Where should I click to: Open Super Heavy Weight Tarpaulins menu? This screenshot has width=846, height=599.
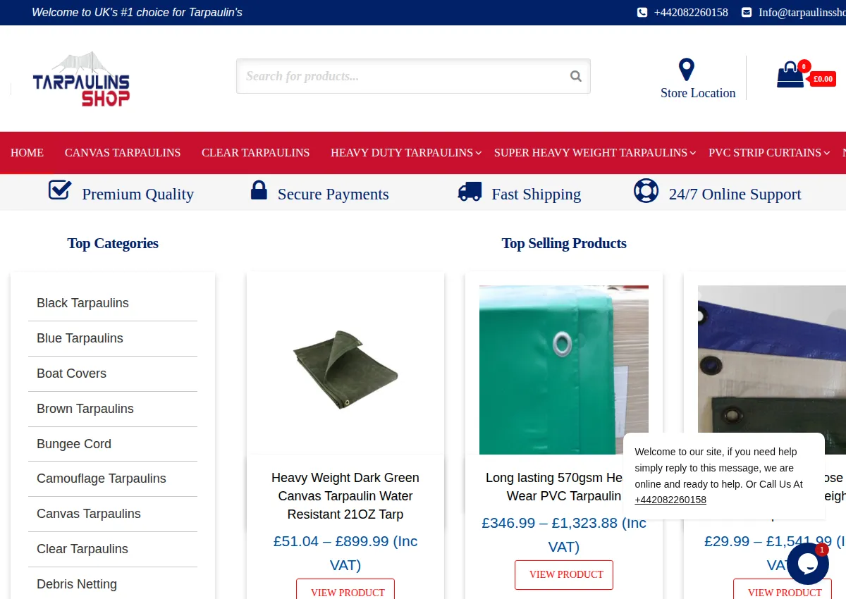[x=591, y=152]
